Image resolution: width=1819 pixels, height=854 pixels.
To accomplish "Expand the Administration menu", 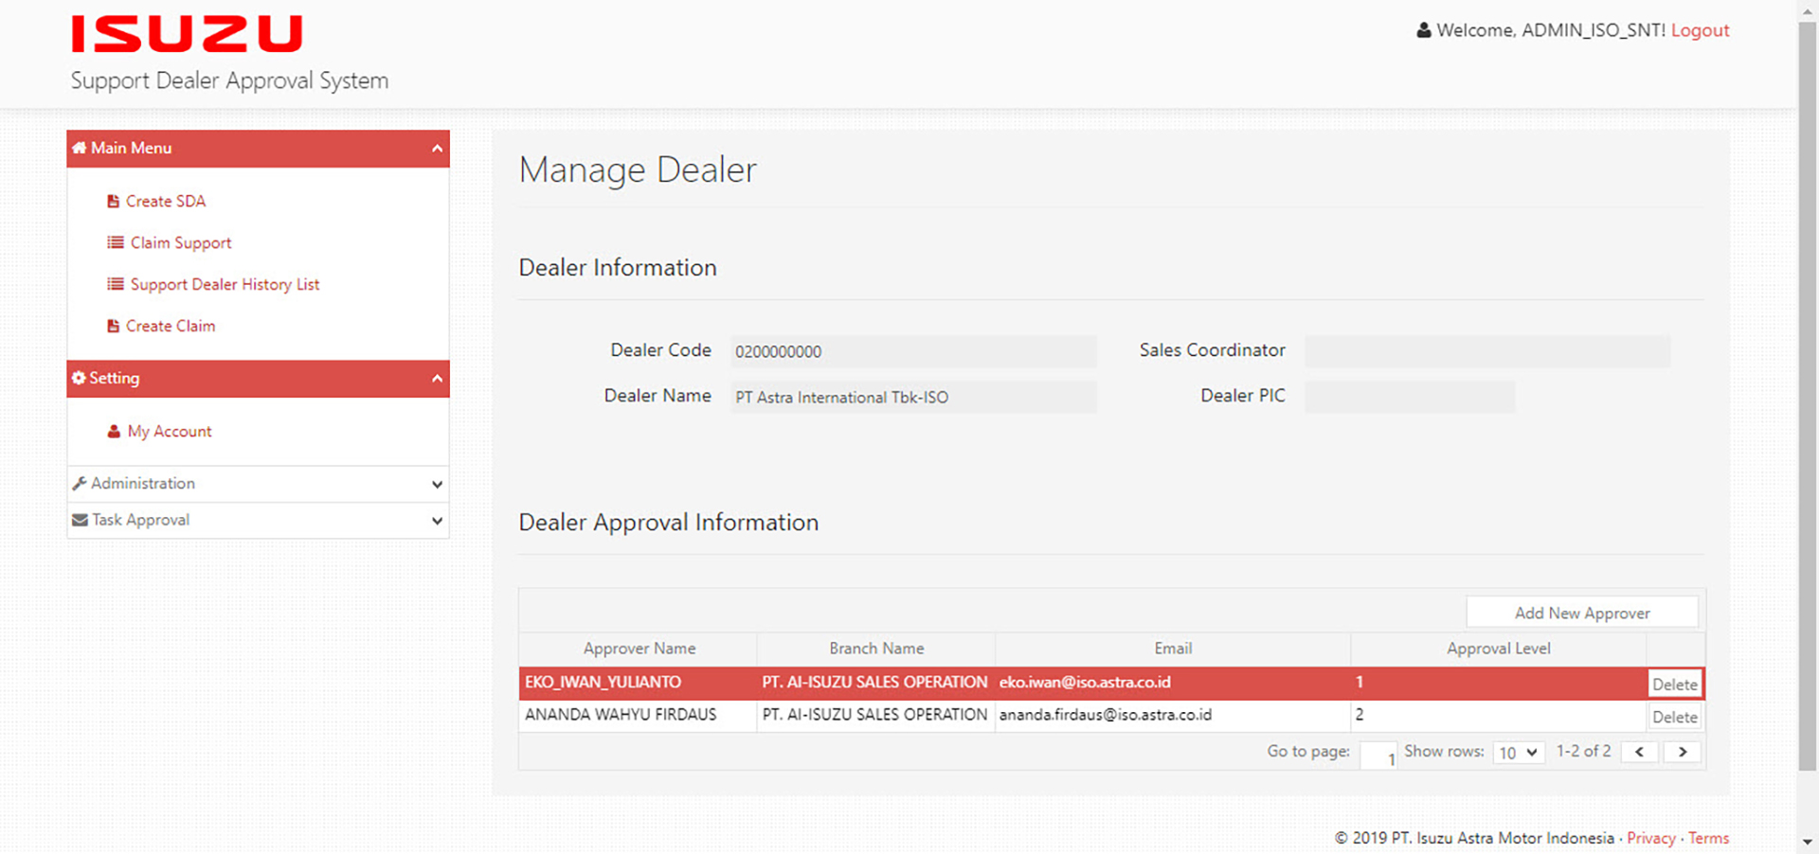I will point(437,484).
